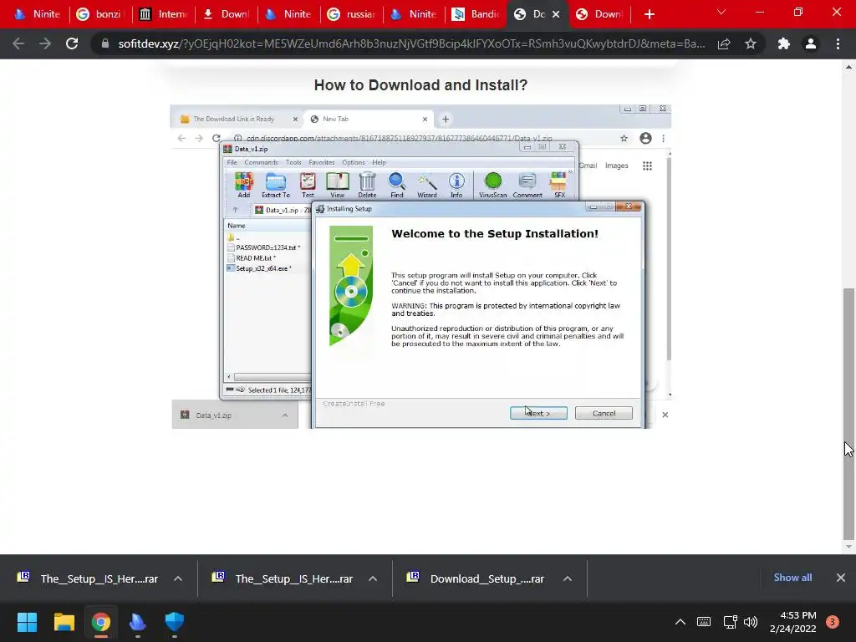Open File Explorer from taskbar
This screenshot has width=856, height=642.
pyautogui.click(x=64, y=622)
